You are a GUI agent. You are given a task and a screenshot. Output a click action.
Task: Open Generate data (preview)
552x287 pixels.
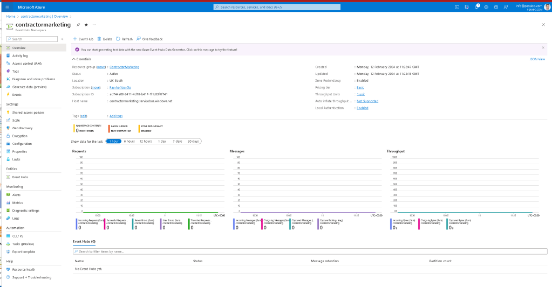pyautogui.click(x=29, y=87)
